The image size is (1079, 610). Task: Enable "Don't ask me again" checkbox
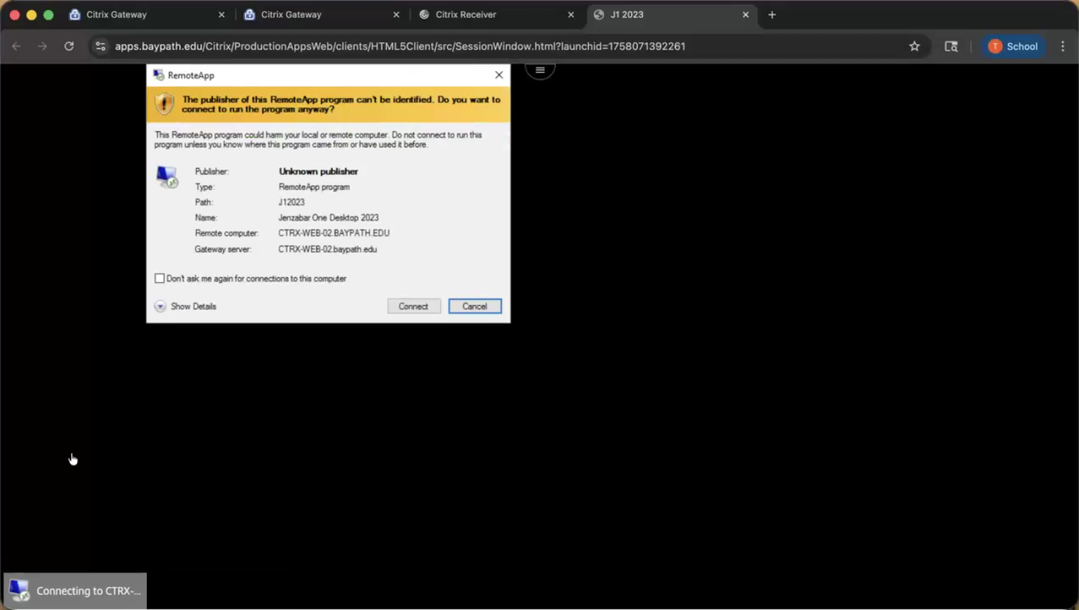click(160, 279)
